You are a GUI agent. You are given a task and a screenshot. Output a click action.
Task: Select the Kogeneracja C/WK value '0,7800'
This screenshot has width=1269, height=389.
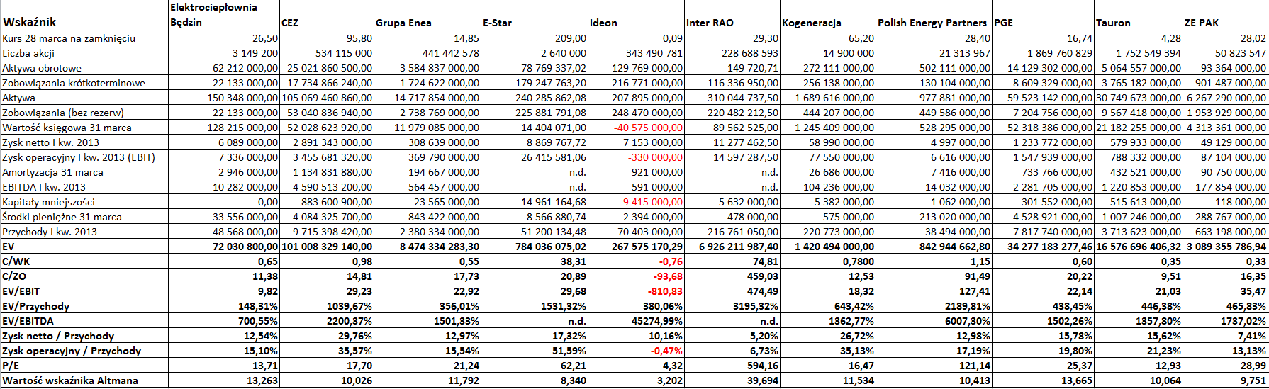pos(859,261)
